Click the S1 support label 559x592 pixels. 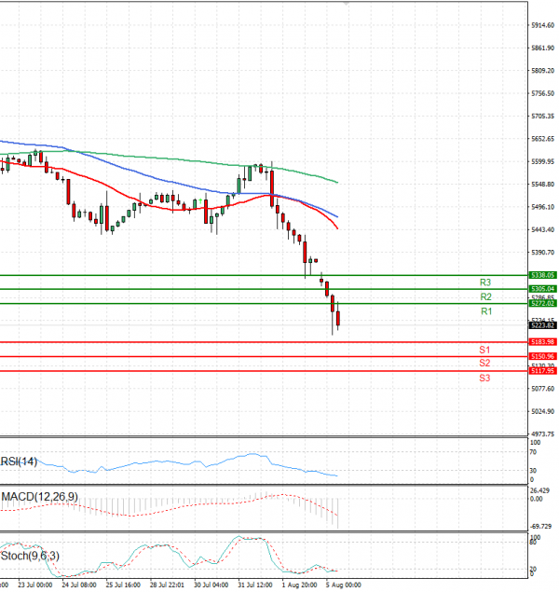click(484, 350)
